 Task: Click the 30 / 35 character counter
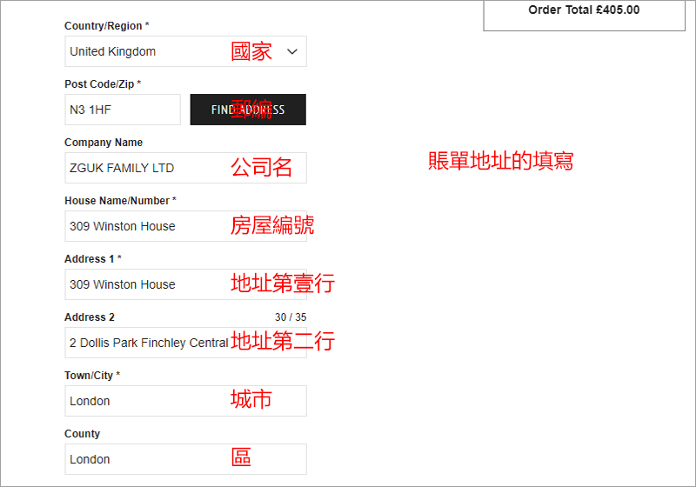click(x=291, y=317)
